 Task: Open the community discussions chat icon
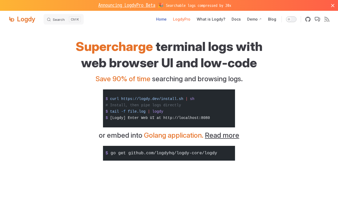point(317,19)
